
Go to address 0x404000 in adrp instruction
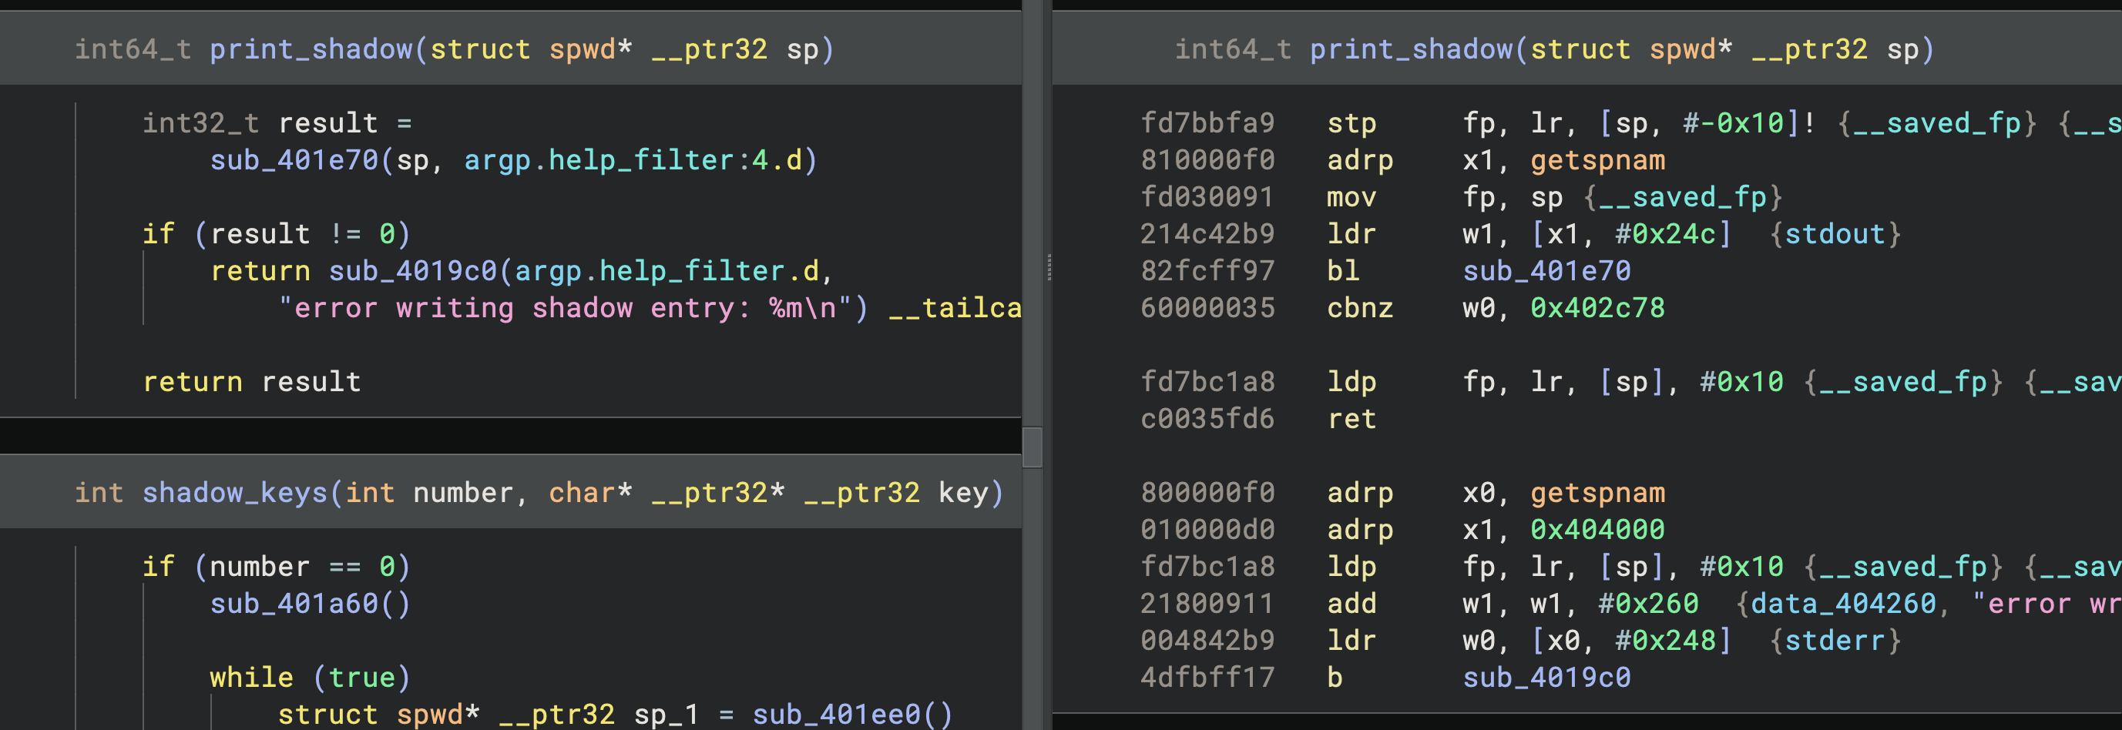[x=1597, y=529]
